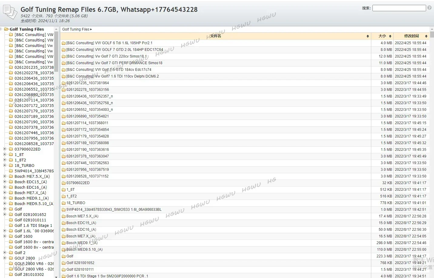Expand the GOLF 2800 tree node
Image resolution: width=434 pixels, height=278 pixels.
[5, 258]
